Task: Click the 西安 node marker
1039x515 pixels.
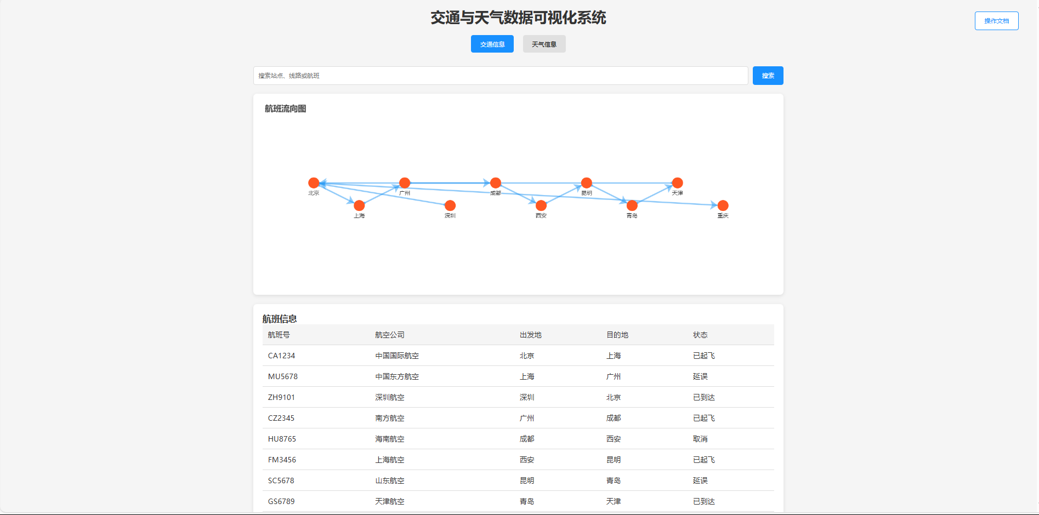Action: (x=541, y=207)
